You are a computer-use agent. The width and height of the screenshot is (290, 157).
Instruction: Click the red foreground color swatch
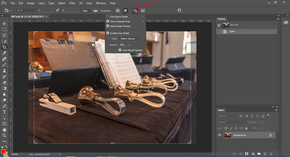(x=3, y=151)
